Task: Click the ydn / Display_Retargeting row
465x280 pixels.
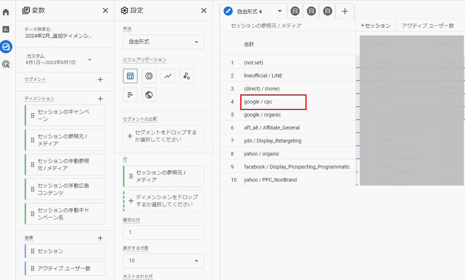Action: pos(288,141)
